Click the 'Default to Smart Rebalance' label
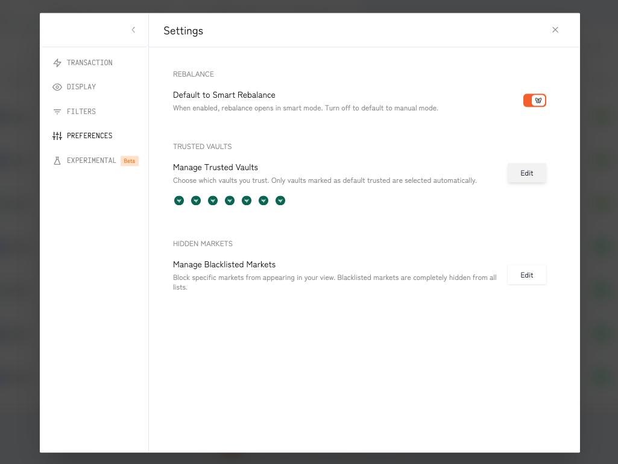 pyautogui.click(x=224, y=95)
